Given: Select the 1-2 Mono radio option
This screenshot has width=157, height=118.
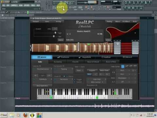Looking at the screenshot, I should [x=64, y=76].
